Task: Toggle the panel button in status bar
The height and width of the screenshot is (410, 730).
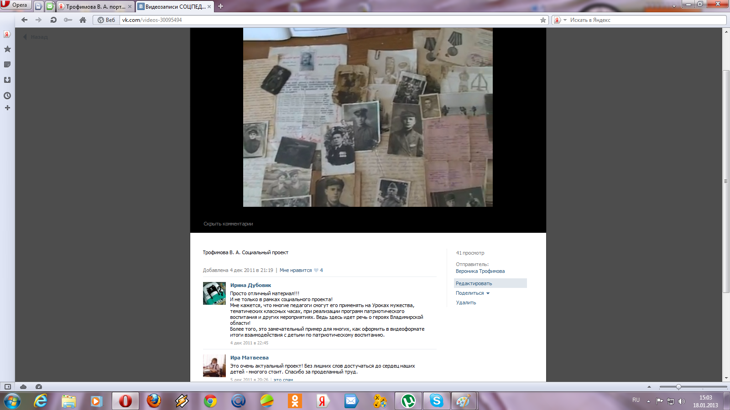Action: (8, 387)
